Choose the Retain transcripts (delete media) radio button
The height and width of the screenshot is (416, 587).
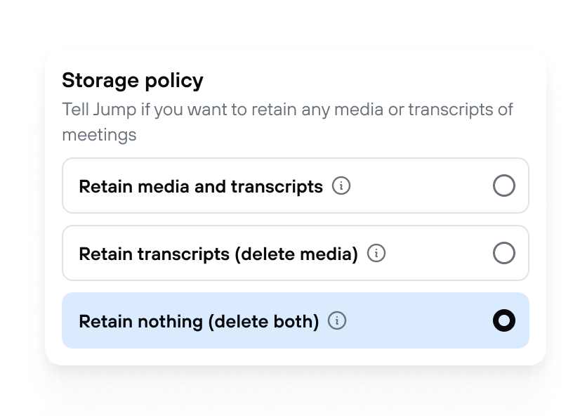(x=504, y=253)
